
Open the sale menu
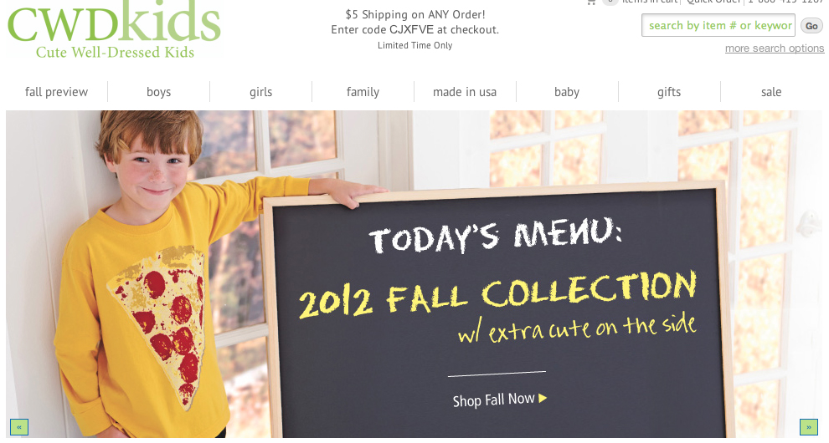point(771,92)
